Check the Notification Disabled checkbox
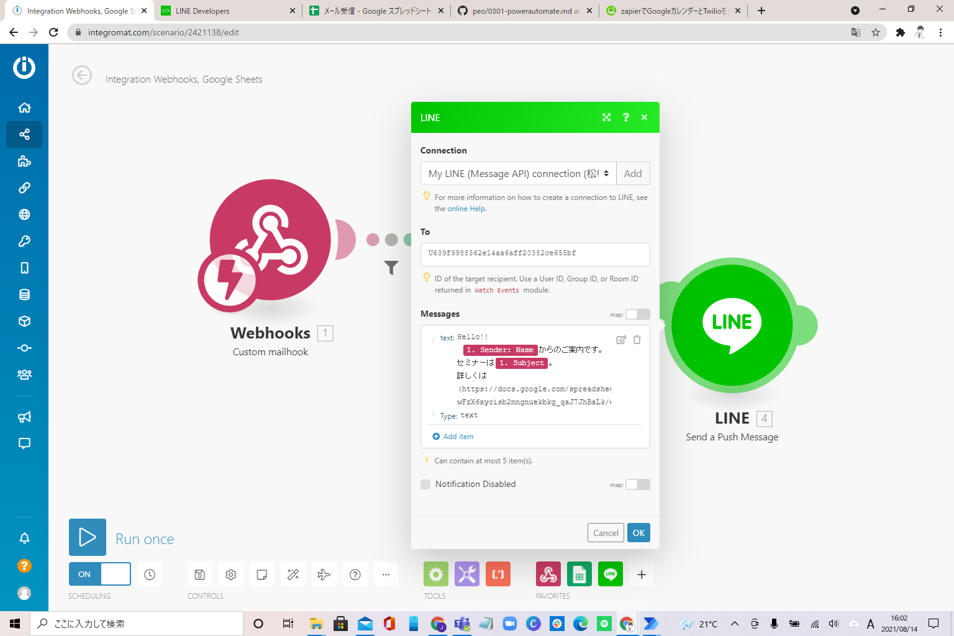This screenshot has height=636, width=954. (425, 484)
